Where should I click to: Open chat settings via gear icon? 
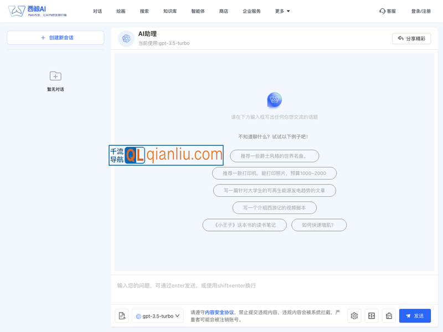click(354, 316)
